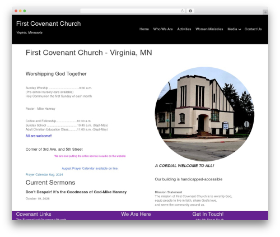Image resolution: width=280 pixels, height=237 pixels.
Task: Click the red close window button
Action: click(x=16, y=11)
